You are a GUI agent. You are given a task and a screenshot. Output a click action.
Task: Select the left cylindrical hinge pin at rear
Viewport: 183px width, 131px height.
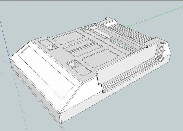point(96,23)
